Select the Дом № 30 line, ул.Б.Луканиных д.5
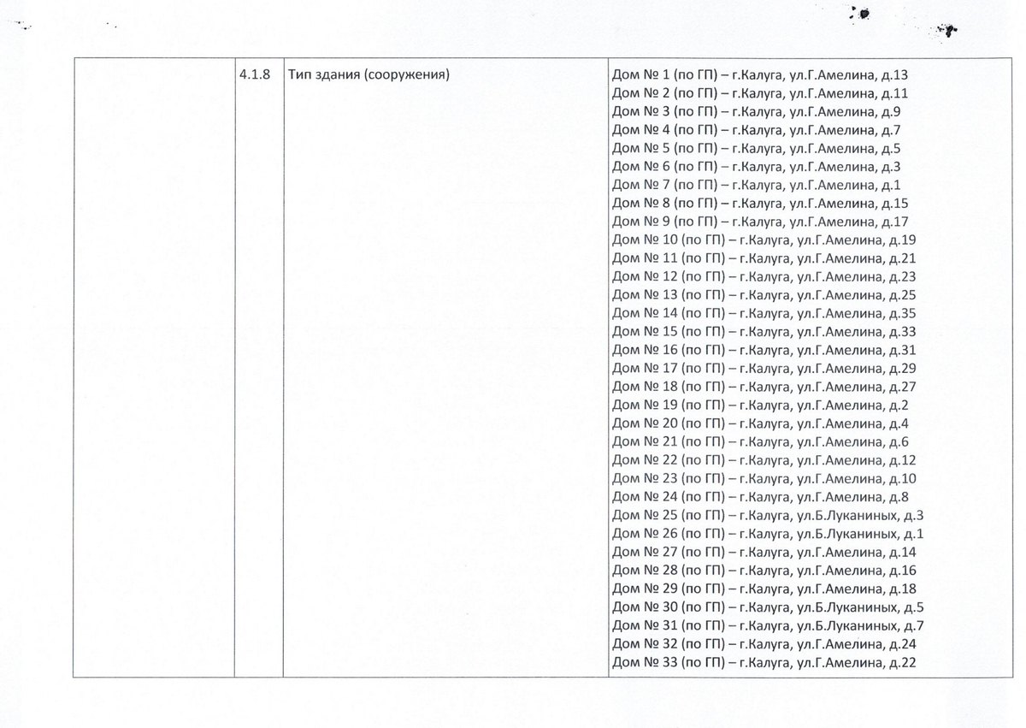This screenshot has width=1026, height=728. 769,607
